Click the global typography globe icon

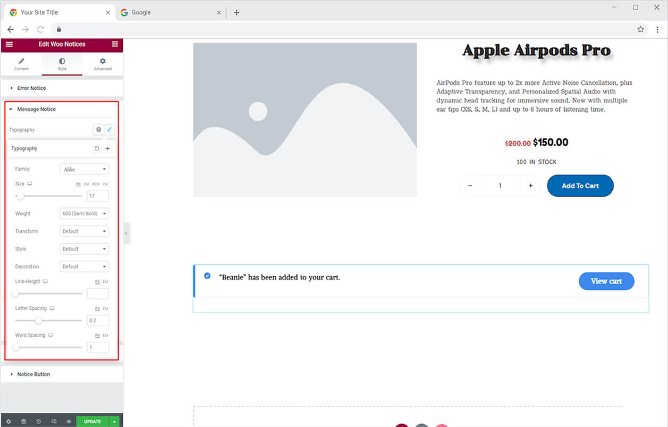click(x=98, y=130)
